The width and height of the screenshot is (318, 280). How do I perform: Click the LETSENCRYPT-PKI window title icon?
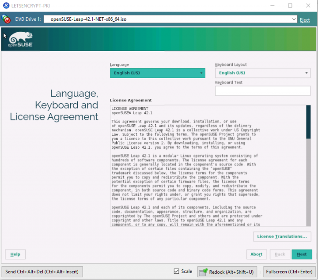(6, 6)
